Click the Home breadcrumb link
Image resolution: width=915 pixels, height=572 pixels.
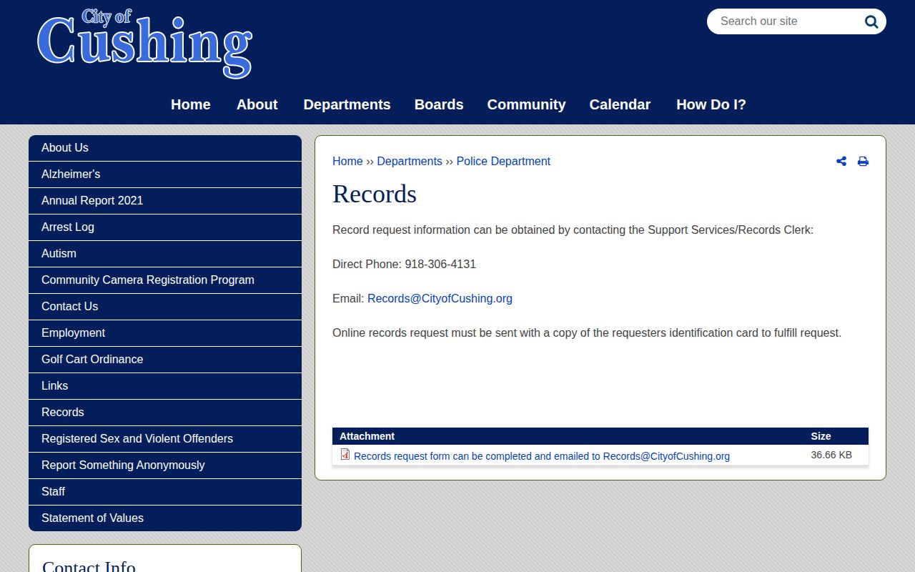point(347,162)
